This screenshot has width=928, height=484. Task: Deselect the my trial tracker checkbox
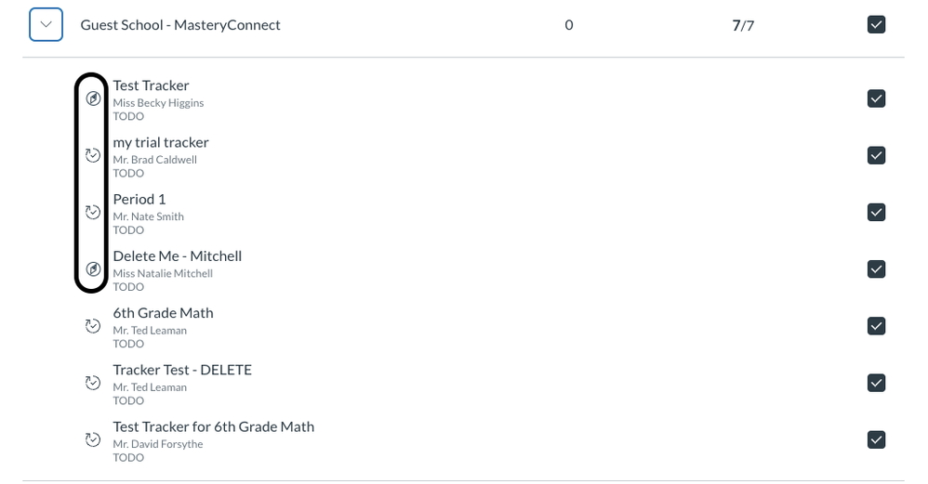tap(876, 155)
